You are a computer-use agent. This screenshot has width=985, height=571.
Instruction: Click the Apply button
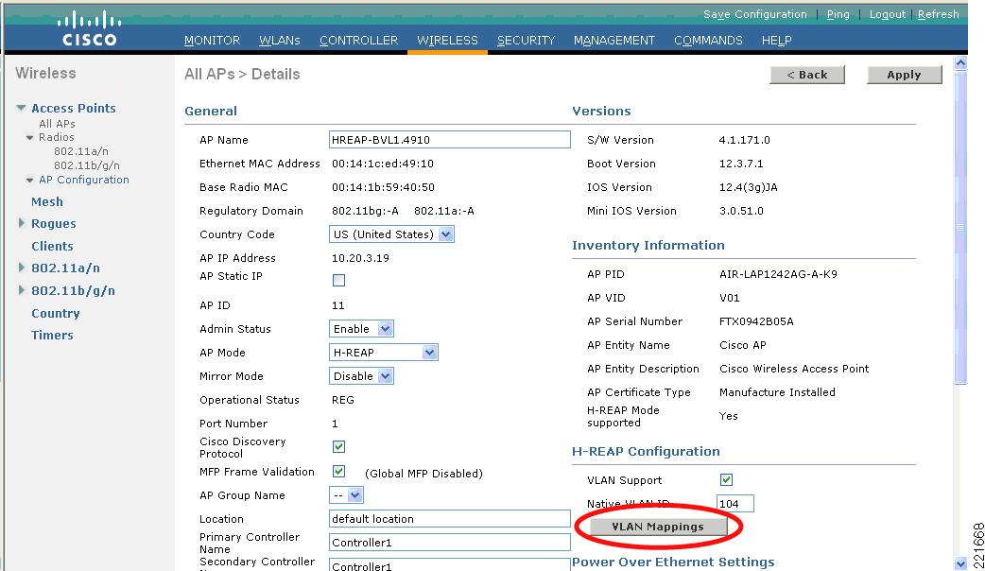coord(904,75)
